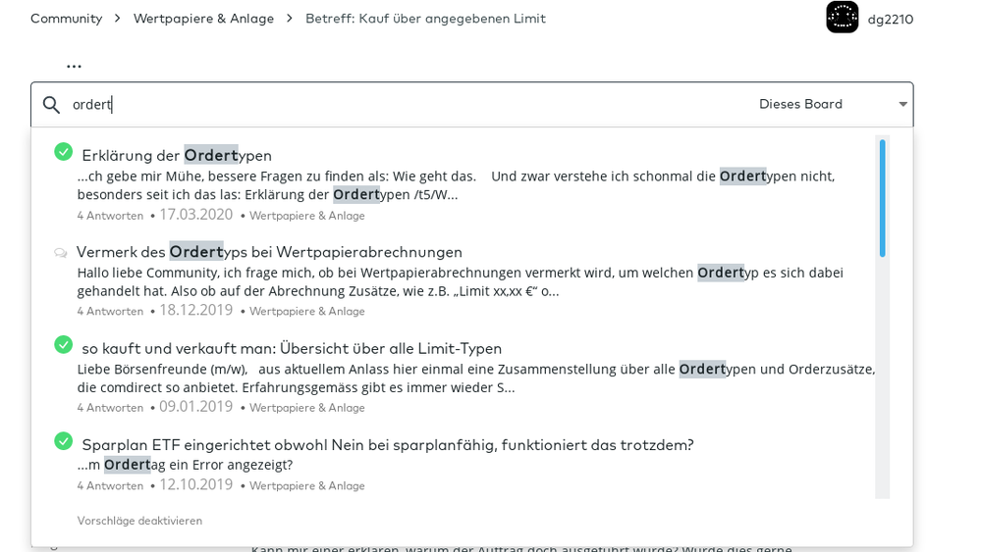Open result Sparplan ETF eingerichtet
The width and height of the screenshot is (981, 552).
pos(388,444)
